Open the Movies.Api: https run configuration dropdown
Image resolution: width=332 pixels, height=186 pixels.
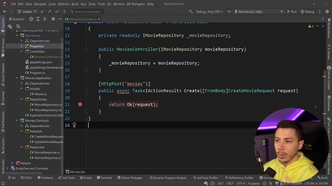[258, 11]
